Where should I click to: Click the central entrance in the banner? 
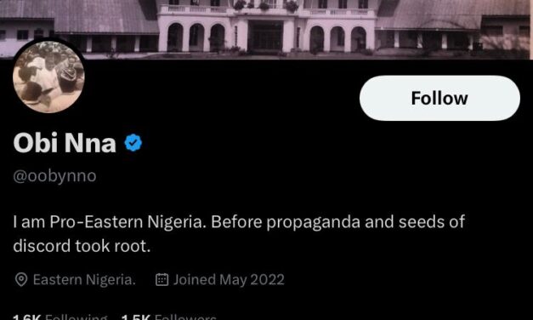[265, 36]
